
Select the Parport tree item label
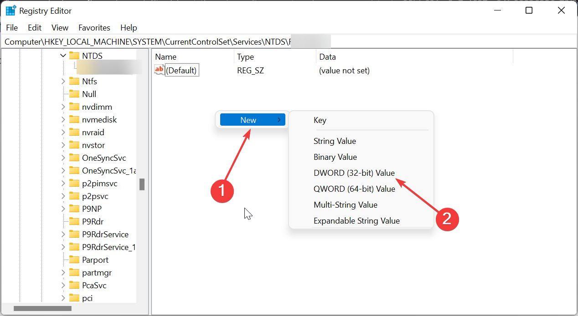click(x=95, y=260)
